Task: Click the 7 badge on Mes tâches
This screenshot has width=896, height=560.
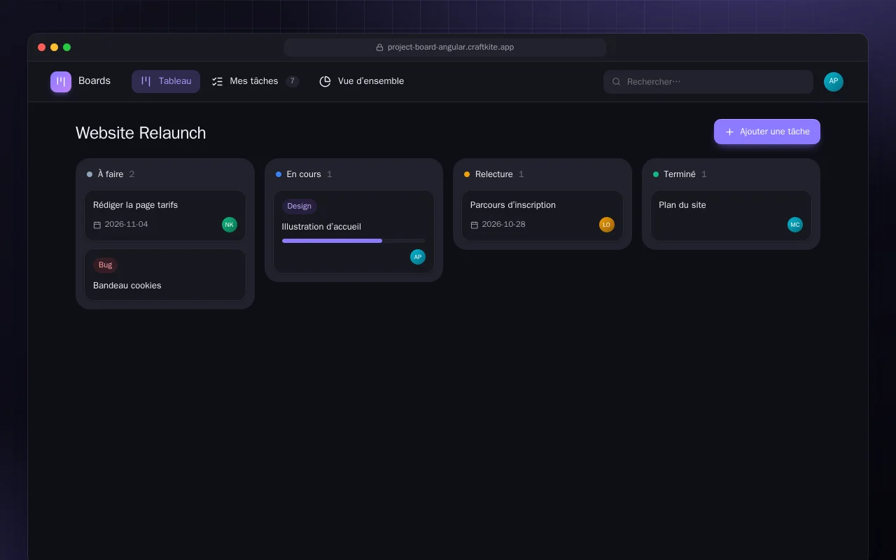Action: tap(293, 81)
